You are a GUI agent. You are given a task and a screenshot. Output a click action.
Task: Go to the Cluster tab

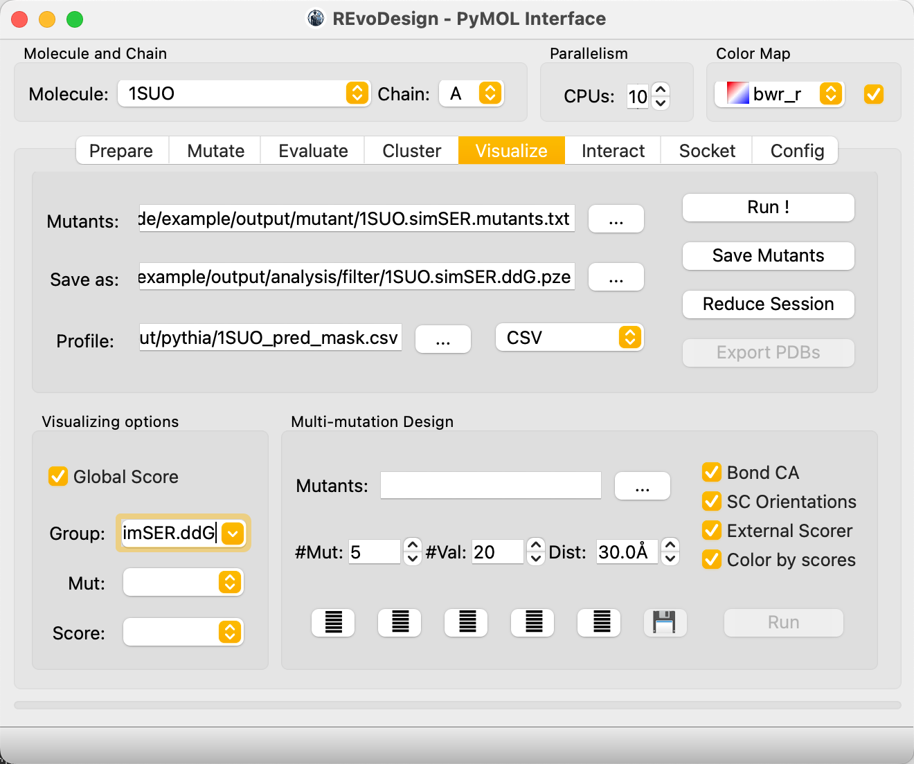(411, 151)
